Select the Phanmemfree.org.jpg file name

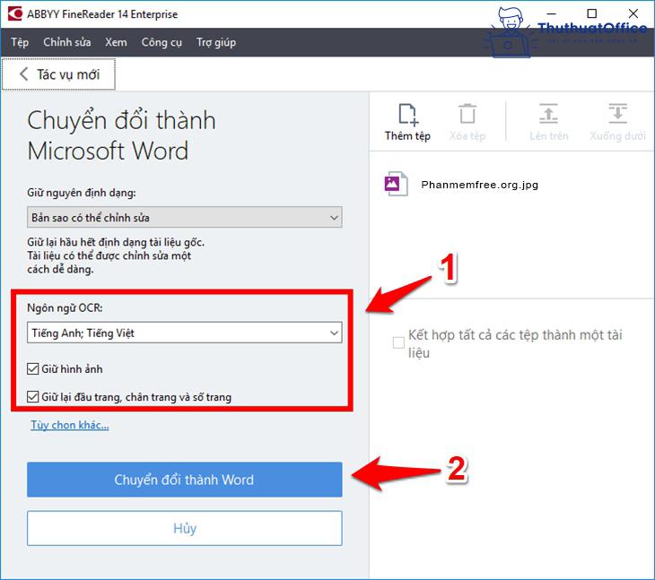point(479,185)
